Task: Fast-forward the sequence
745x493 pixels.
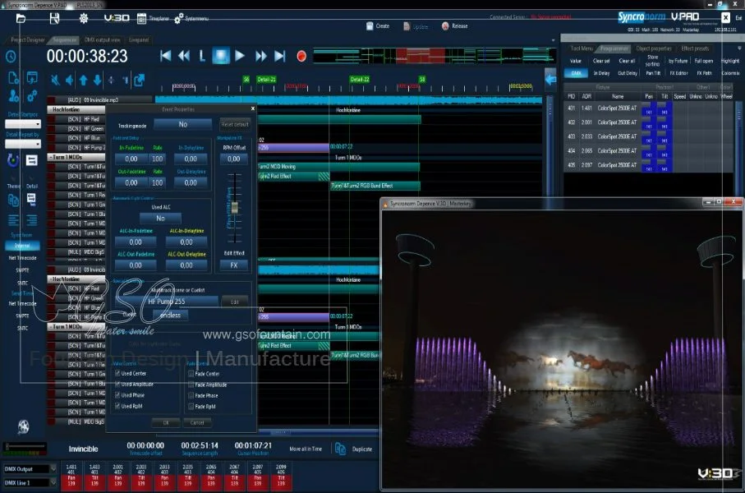Action: pos(260,56)
